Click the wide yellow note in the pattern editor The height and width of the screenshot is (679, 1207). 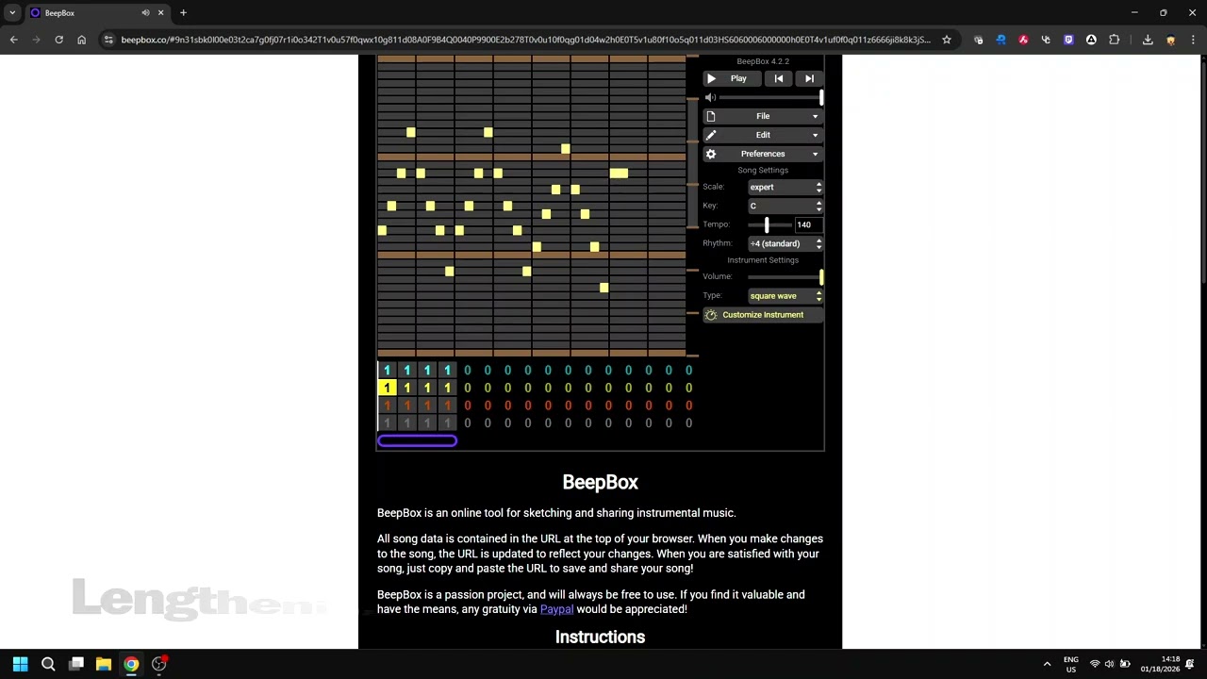(x=619, y=174)
